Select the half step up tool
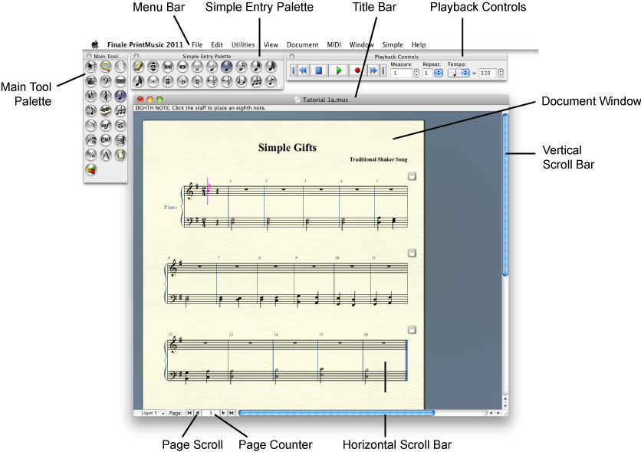 212,81
